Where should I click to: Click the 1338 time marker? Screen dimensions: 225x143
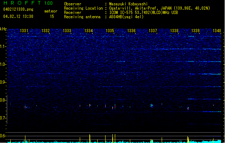(x=174, y=31)
